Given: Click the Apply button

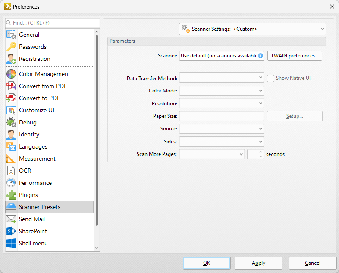Looking at the screenshot, I should coord(258,263).
